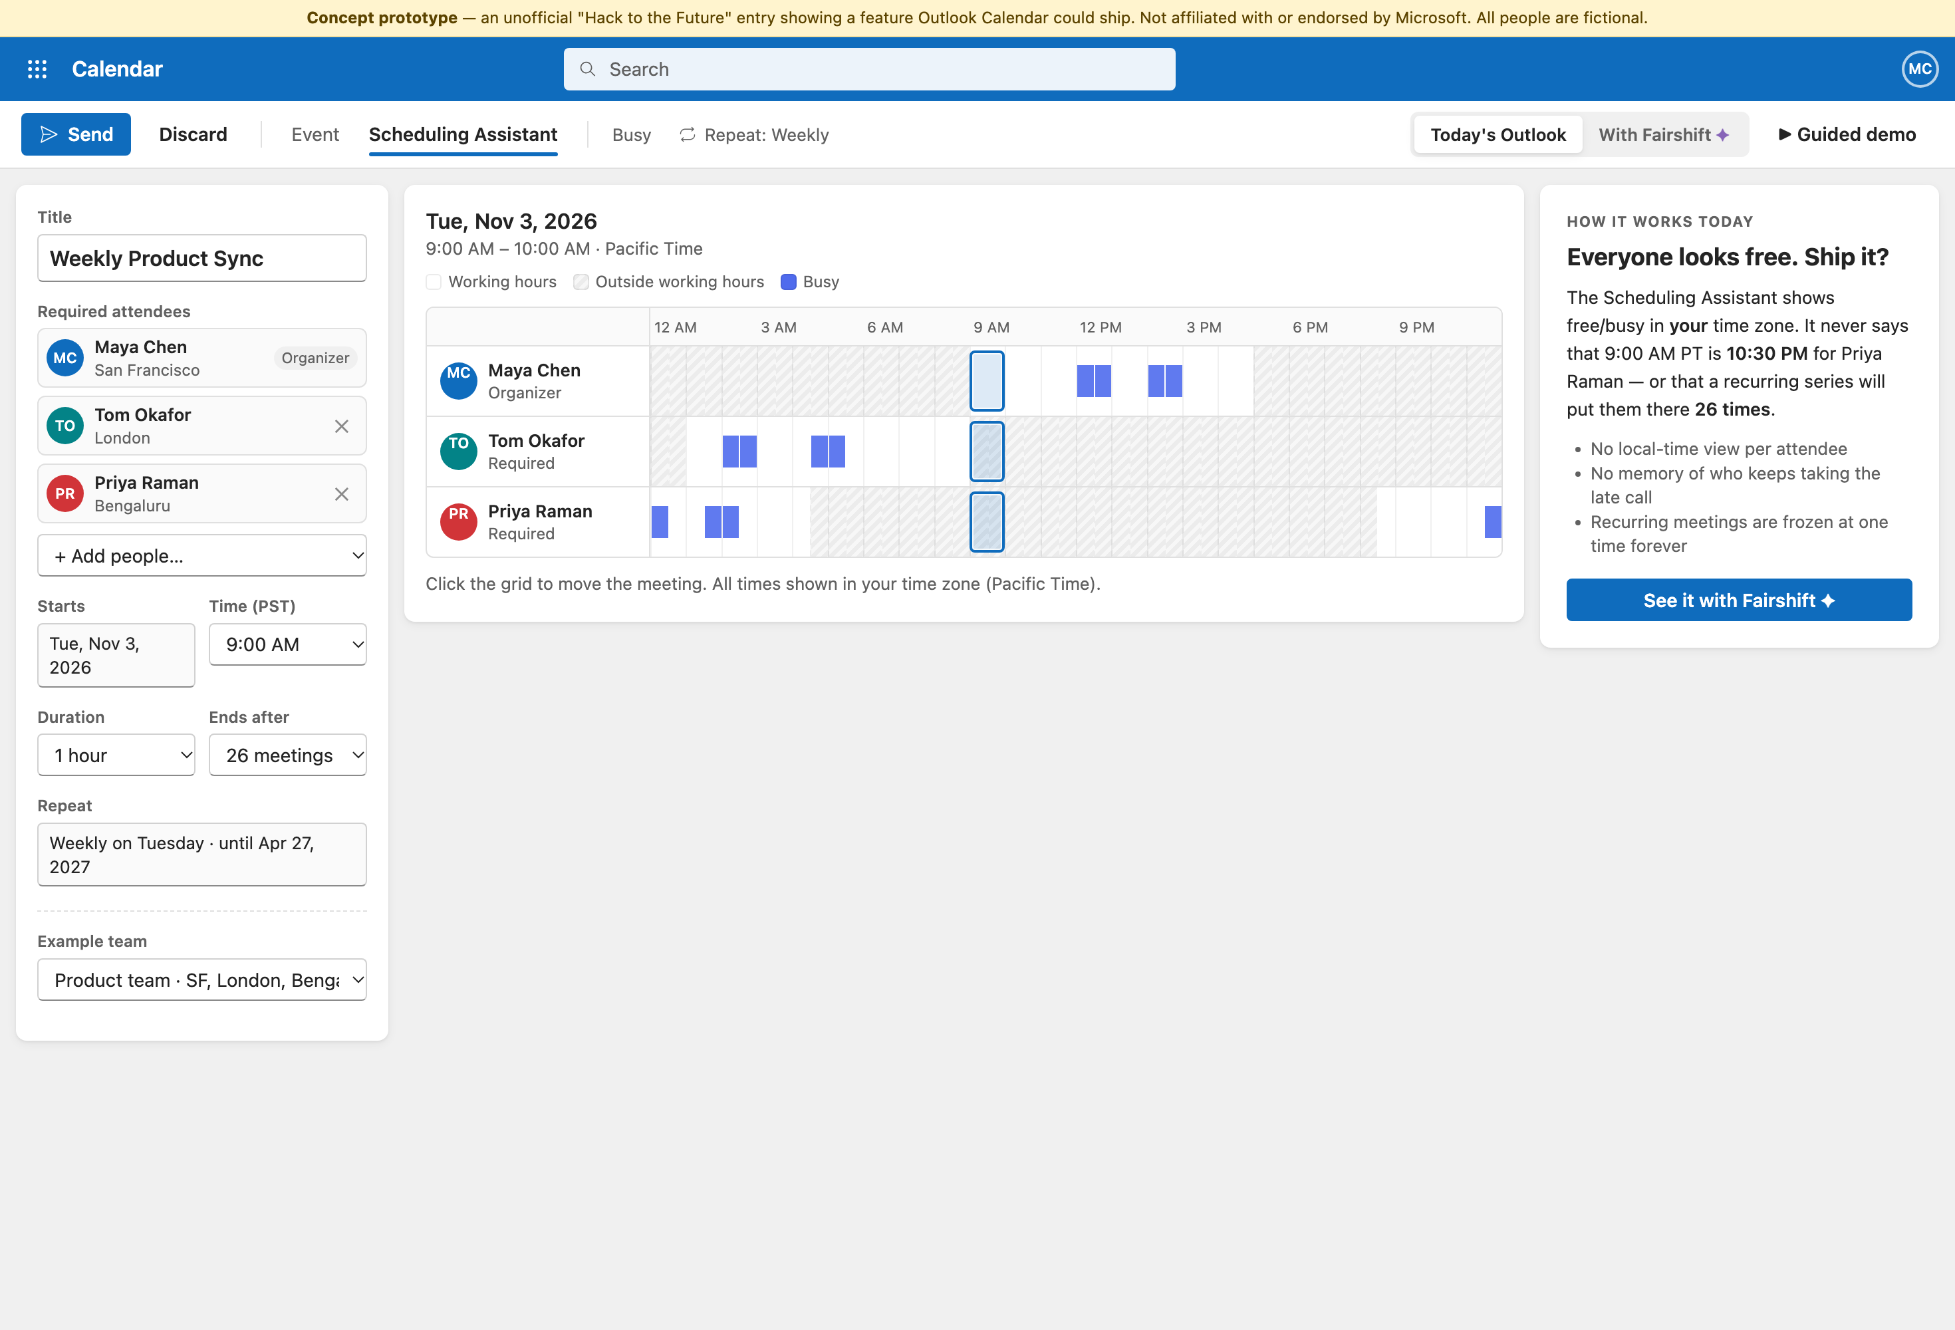Open the Add people dropdown
The height and width of the screenshot is (1330, 1955).
(202, 556)
